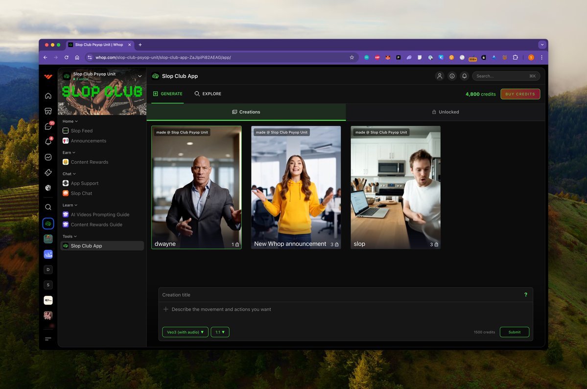Open the New Whop announcement creation thumbnail
Viewport: 587px width, 389px height.
(x=296, y=187)
